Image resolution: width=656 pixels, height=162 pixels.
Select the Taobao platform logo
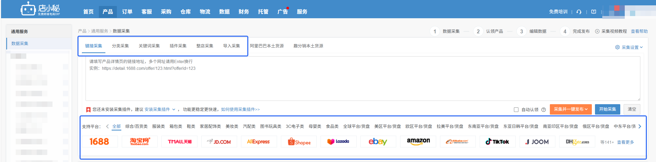pos(140,141)
